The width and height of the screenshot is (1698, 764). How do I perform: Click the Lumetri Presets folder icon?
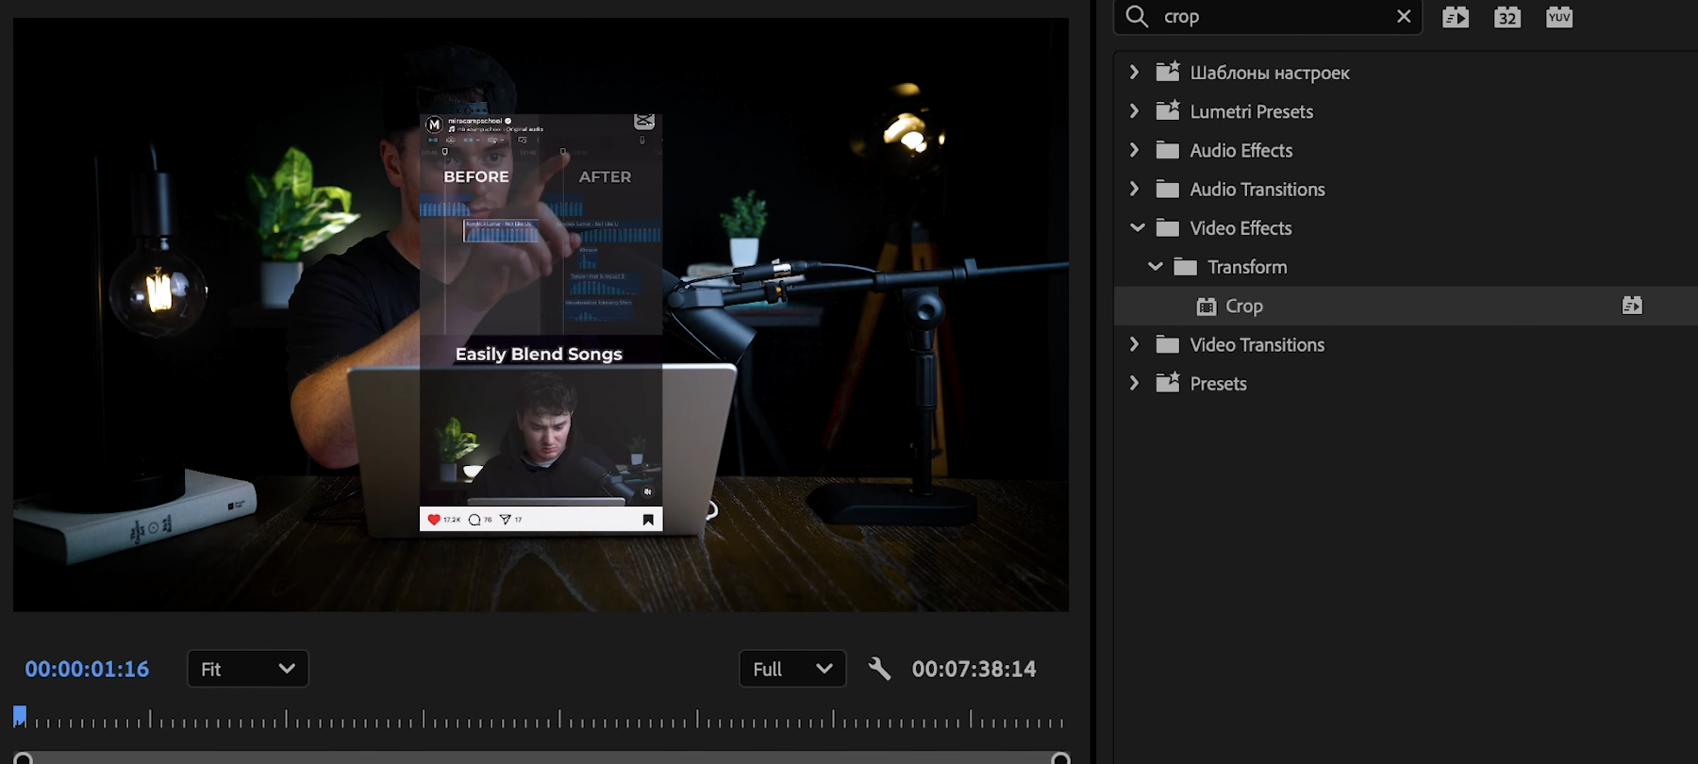(x=1168, y=109)
